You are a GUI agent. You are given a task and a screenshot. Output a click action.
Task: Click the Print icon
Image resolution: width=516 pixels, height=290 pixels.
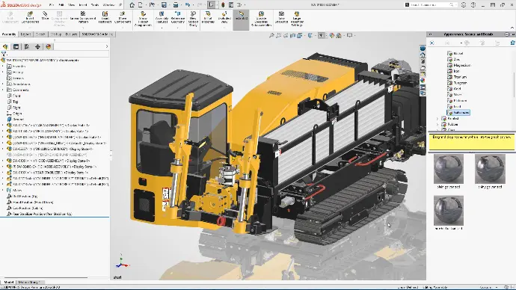(176, 5)
